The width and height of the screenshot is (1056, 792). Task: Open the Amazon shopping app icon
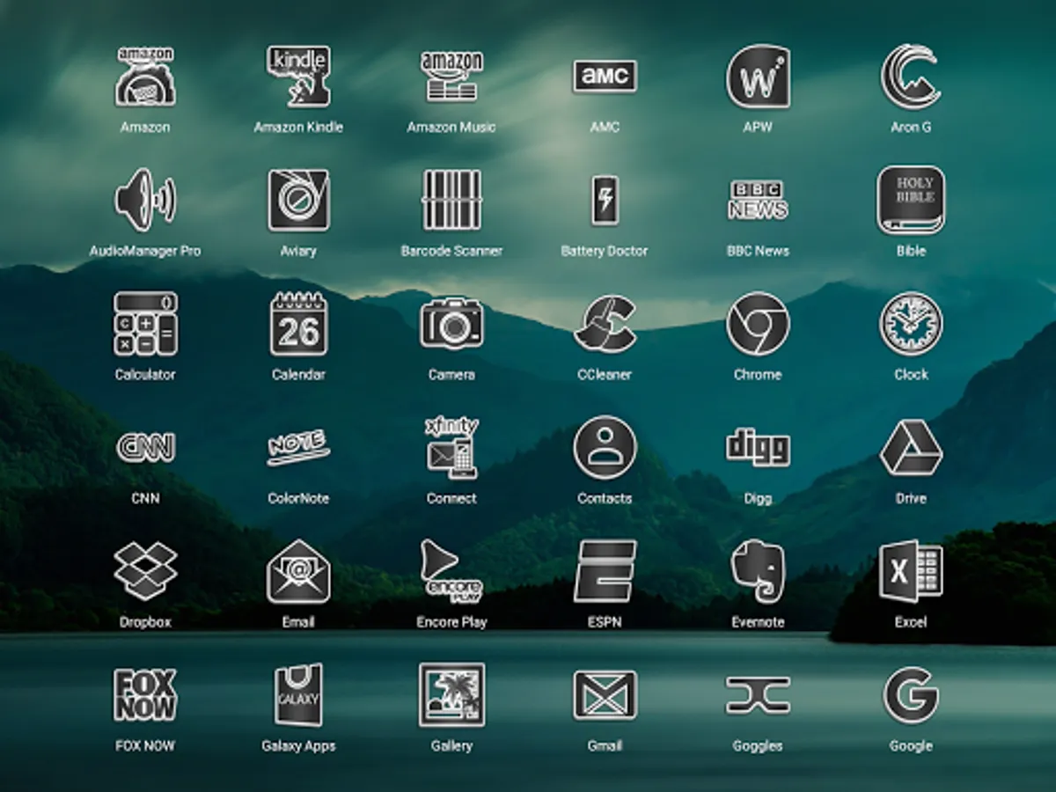145,77
